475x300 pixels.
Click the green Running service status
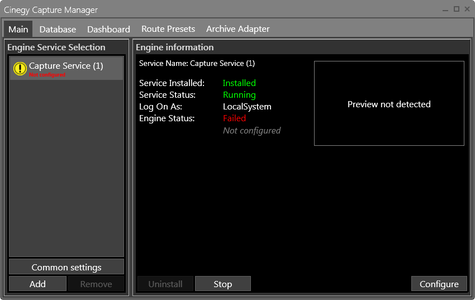click(x=239, y=95)
